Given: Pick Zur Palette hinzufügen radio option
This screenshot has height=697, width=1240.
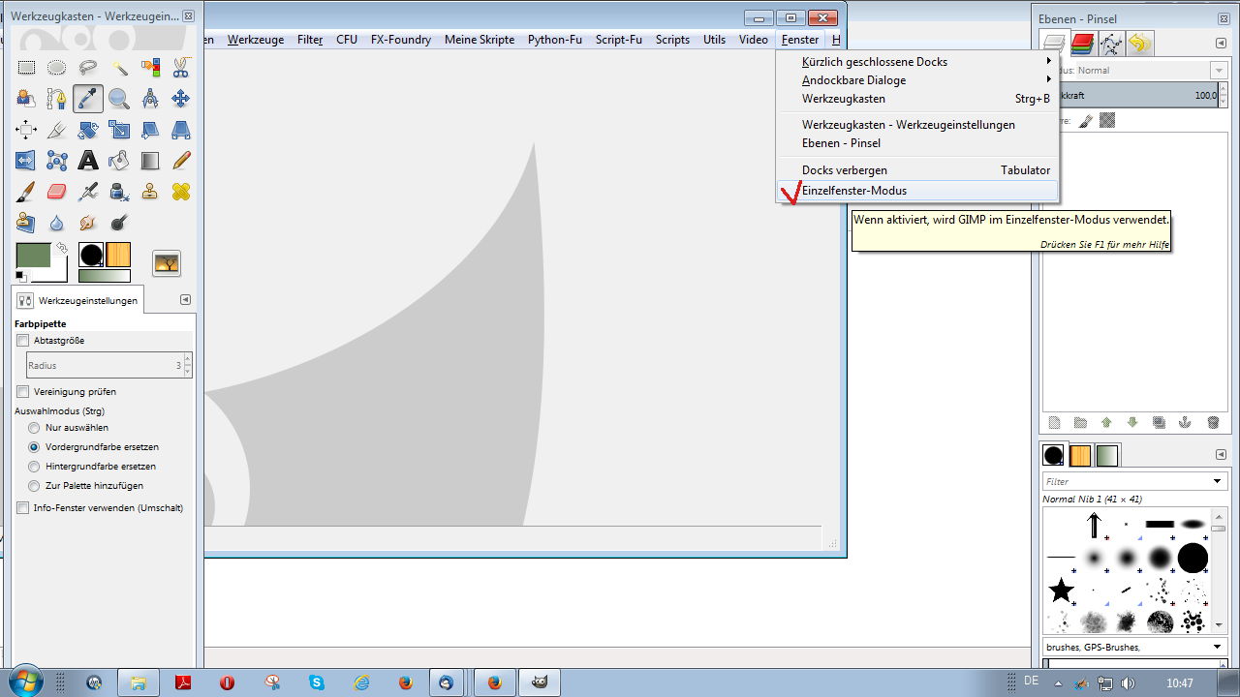Looking at the screenshot, I should pyautogui.click(x=35, y=486).
